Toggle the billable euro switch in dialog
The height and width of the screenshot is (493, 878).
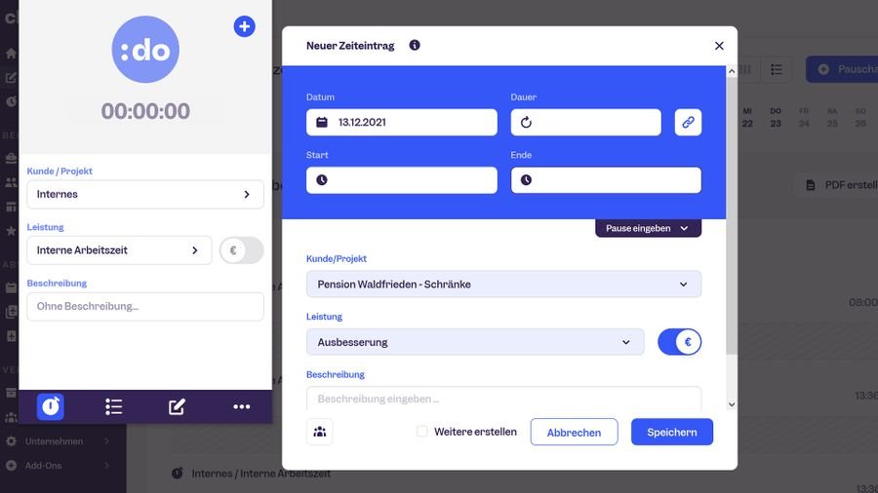coord(679,342)
